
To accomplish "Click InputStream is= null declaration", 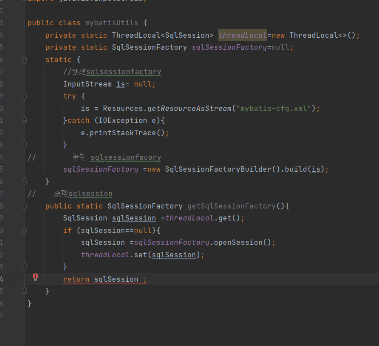I will pos(109,84).
